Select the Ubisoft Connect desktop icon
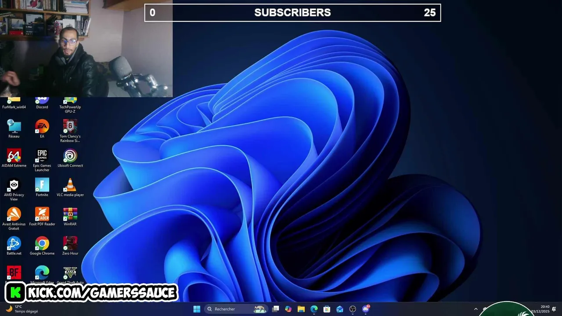 (x=70, y=158)
